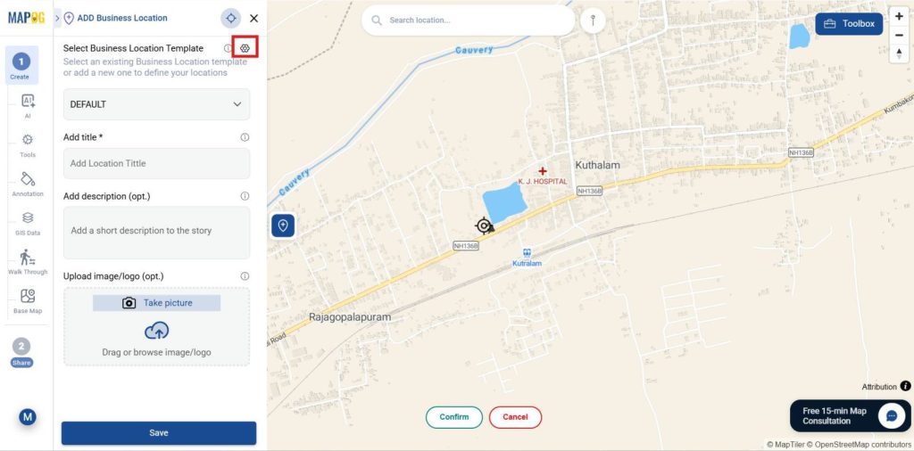Click the cloud upload icon
914x451 pixels.
point(157,332)
